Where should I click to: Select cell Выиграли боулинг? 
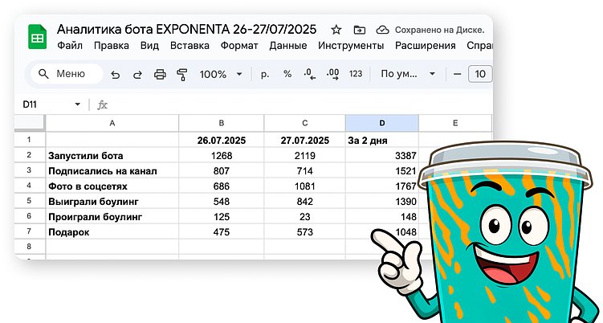click(112, 202)
